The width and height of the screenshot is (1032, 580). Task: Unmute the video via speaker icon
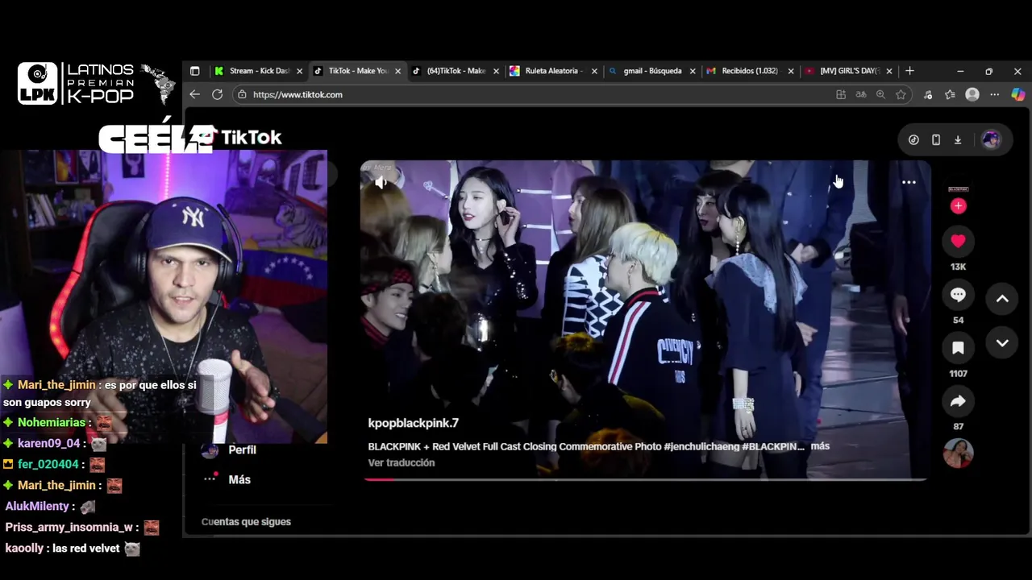(x=381, y=182)
